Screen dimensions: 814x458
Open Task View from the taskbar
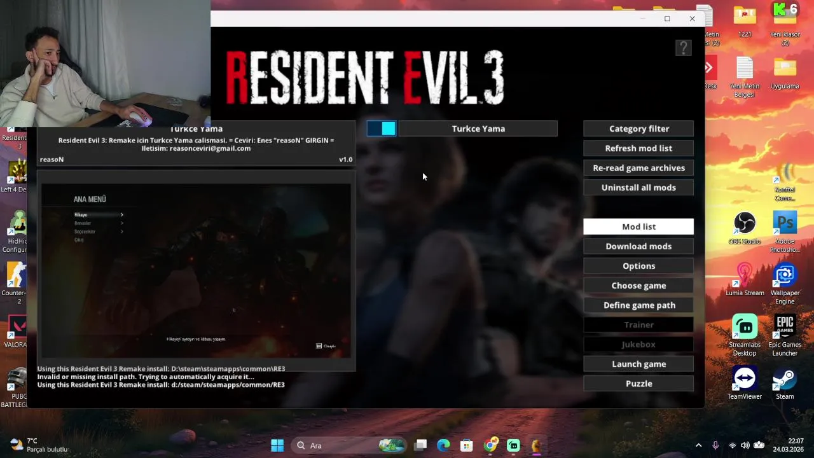click(x=420, y=445)
